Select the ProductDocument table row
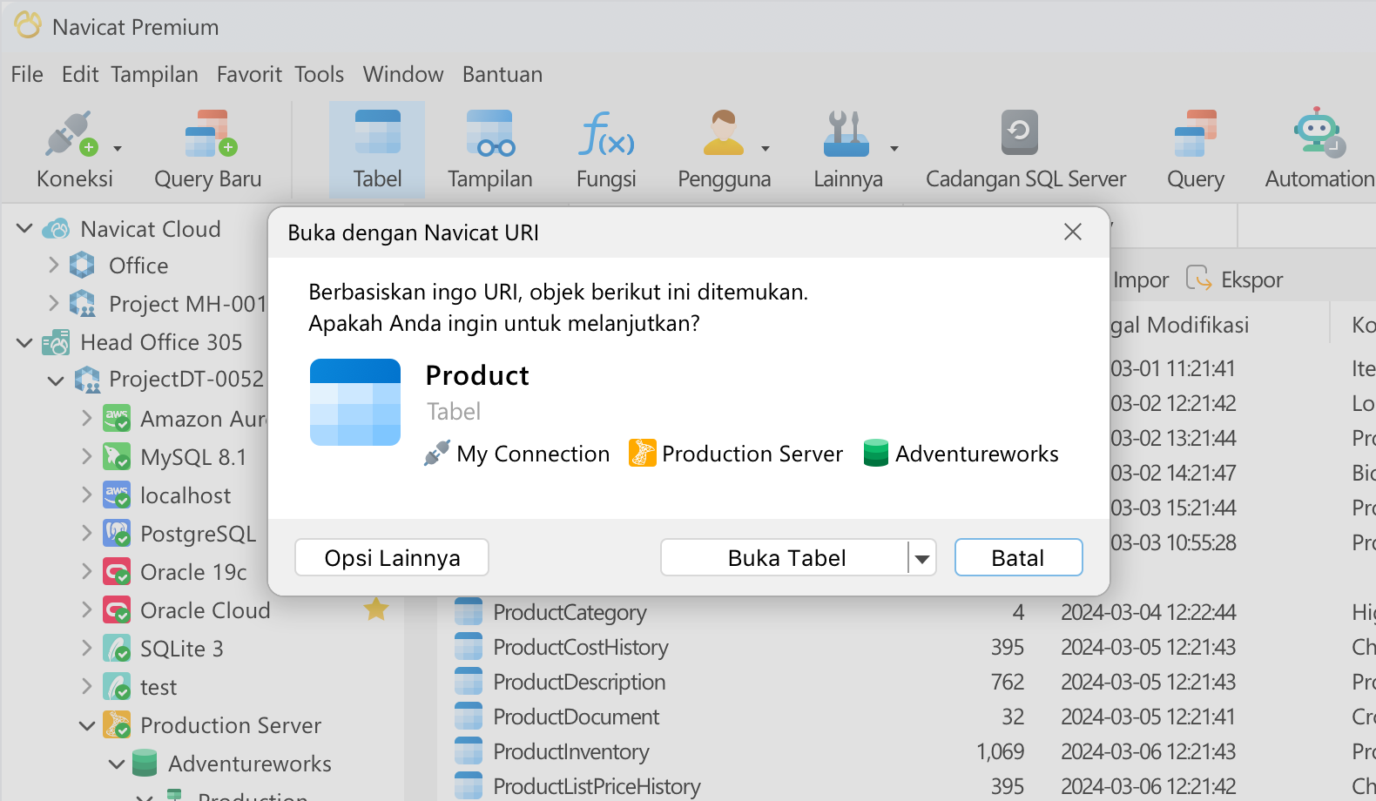This screenshot has height=801, width=1376. click(907, 717)
